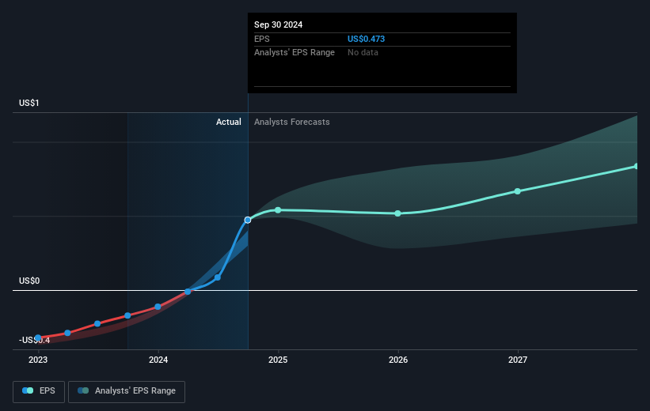Click 'Analysts' EPS Range' row in tooltip
This screenshot has width=650, height=411.
tap(382, 53)
